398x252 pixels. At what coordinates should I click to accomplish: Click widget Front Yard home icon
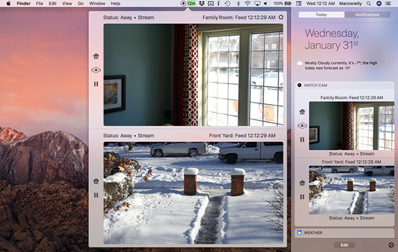pos(302,183)
